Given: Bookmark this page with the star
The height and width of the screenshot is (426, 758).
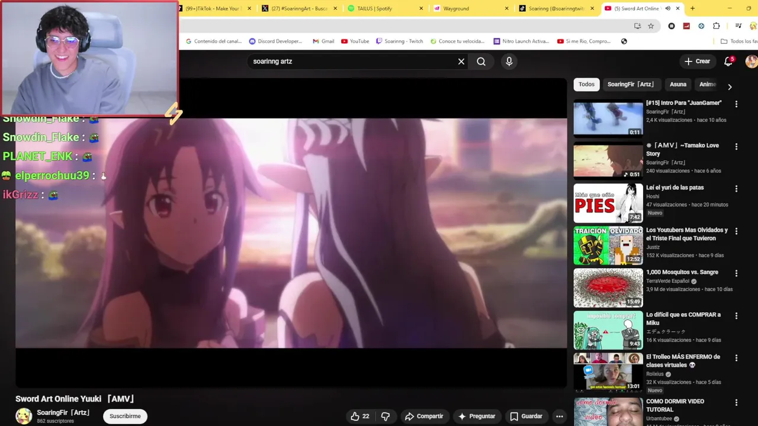Looking at the screenshot, I should click(651, 26).
